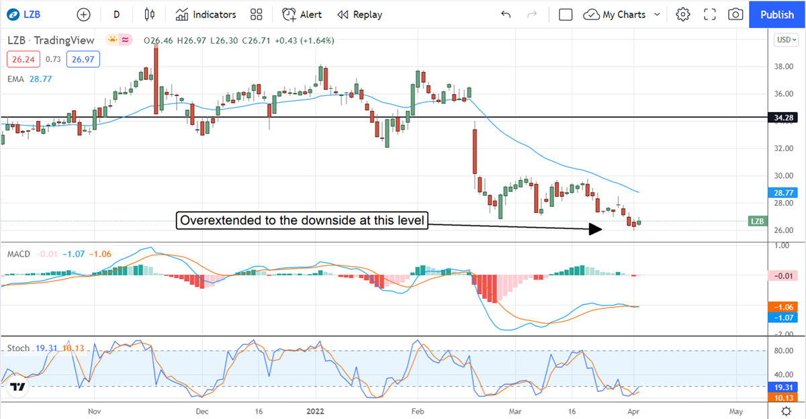Click the May label on time axis
The image size is (806, 419).
click(736, 410)
